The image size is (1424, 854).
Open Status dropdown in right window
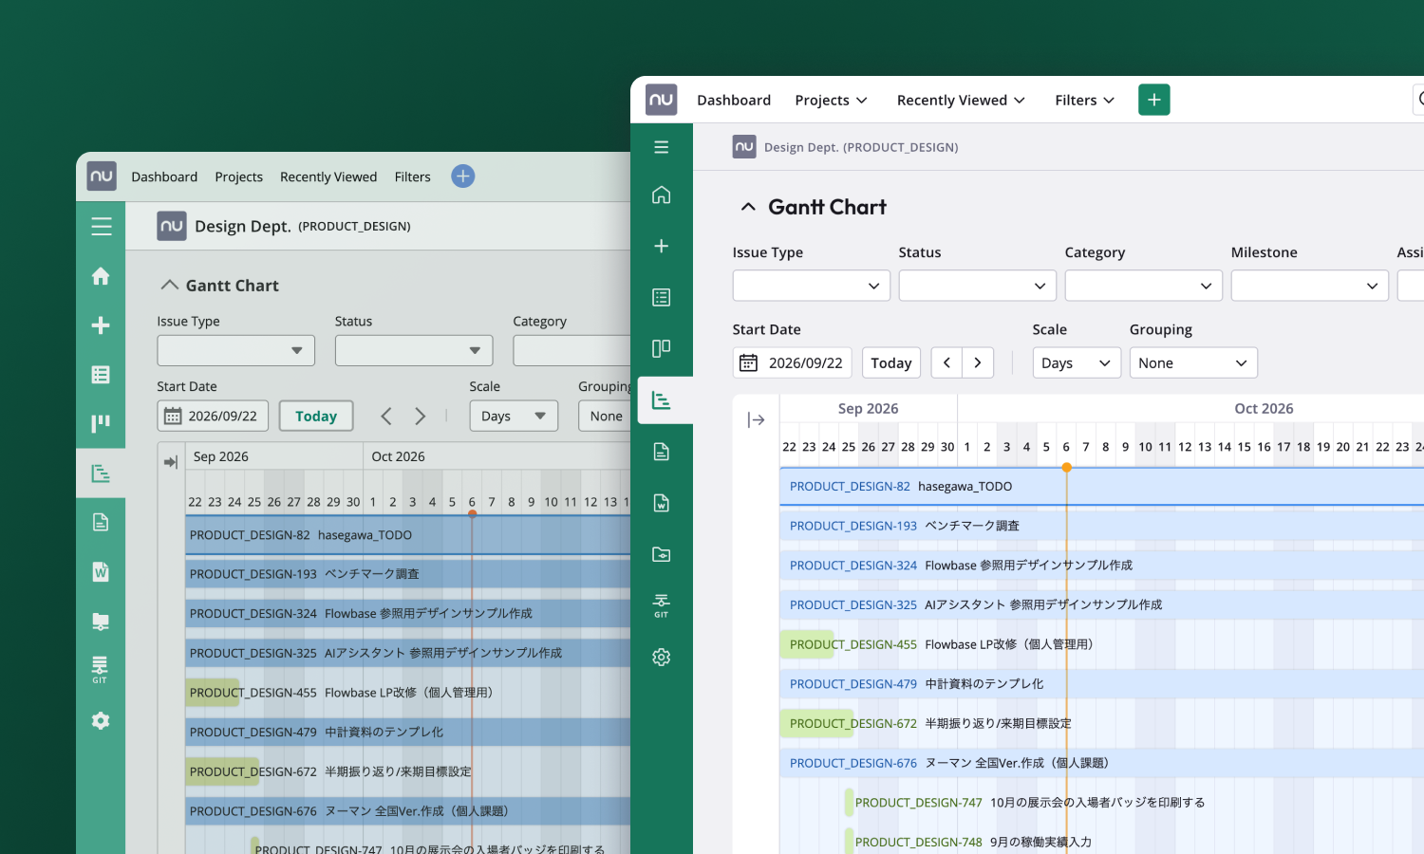point(978,286)
